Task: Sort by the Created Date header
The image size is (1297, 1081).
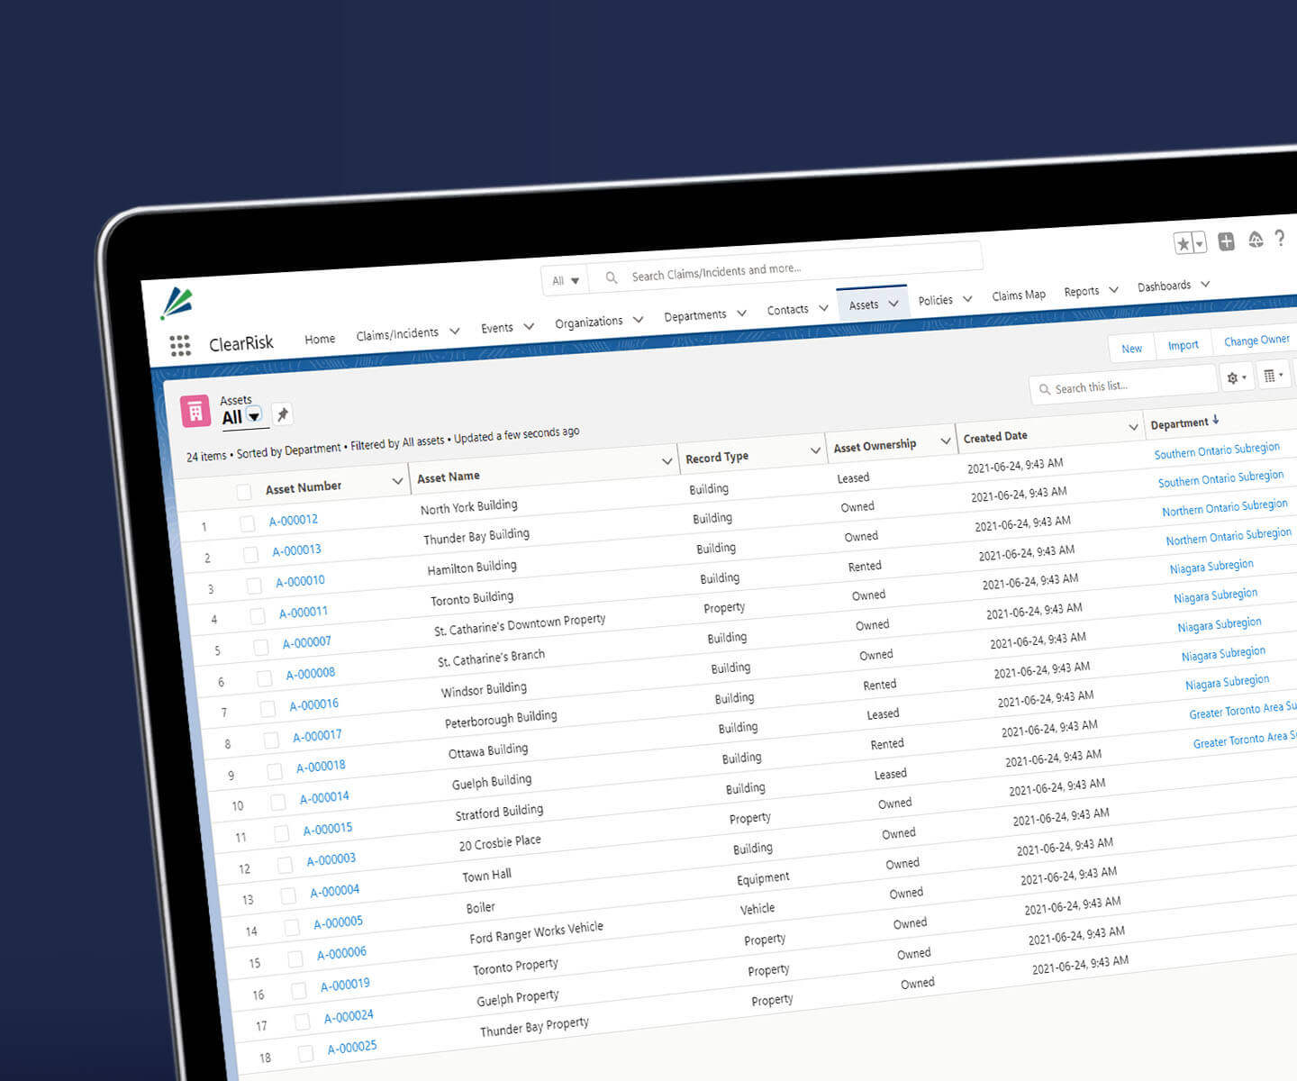Action: (x=995, y=436)
